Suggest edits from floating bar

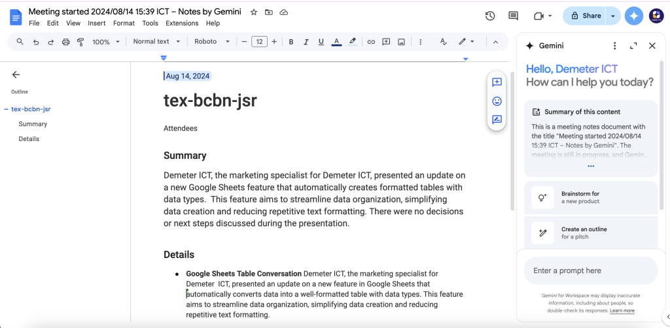497,120
